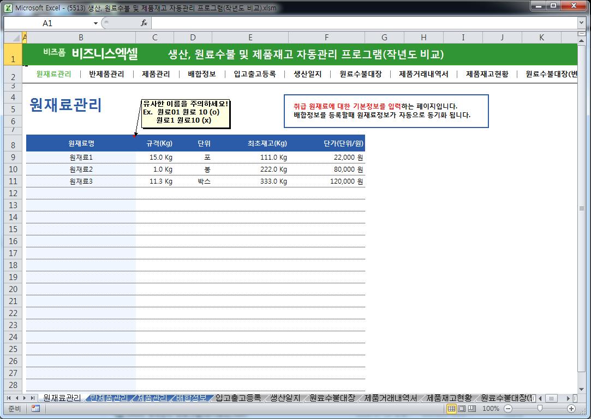Click the fx Insert Function icon
591x419 pixels.
click(144, 23)
